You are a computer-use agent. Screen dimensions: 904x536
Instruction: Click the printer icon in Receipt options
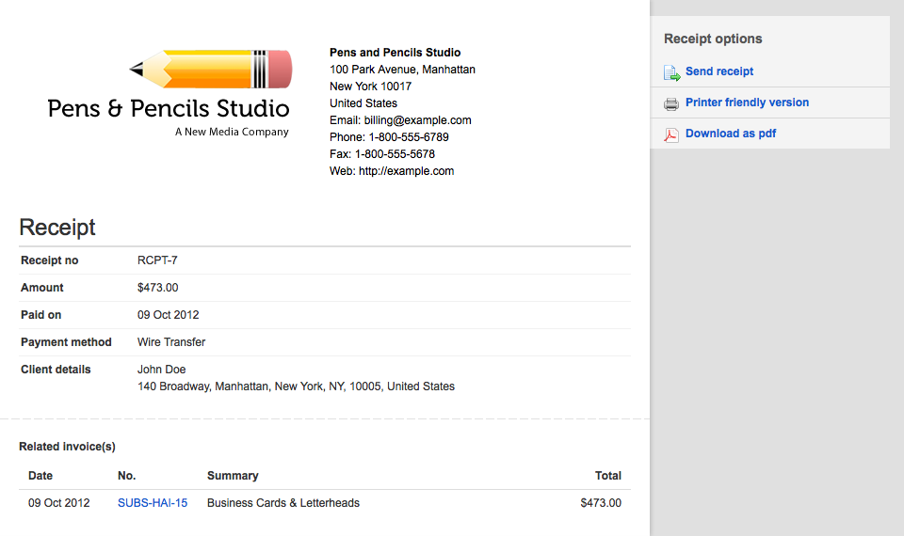tap(671, 103)
